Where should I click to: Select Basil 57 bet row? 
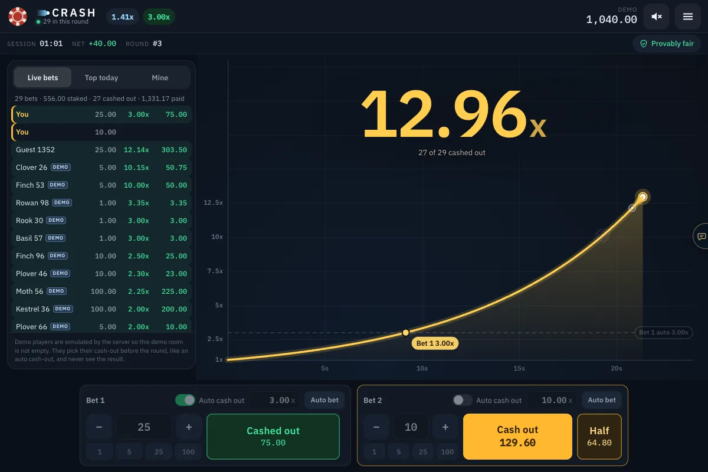click(101, 238)
